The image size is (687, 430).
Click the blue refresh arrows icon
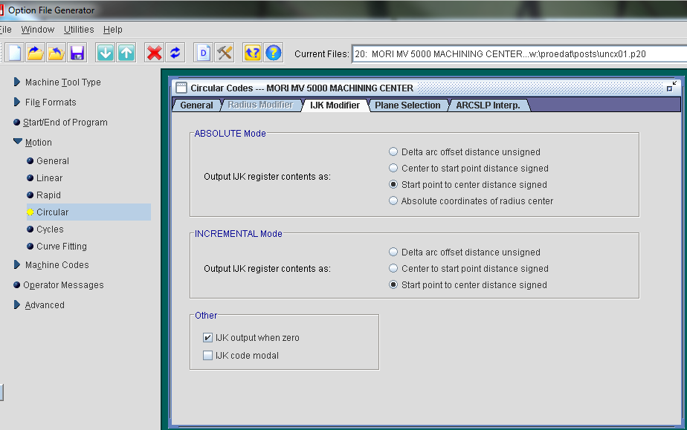(175, 53)
